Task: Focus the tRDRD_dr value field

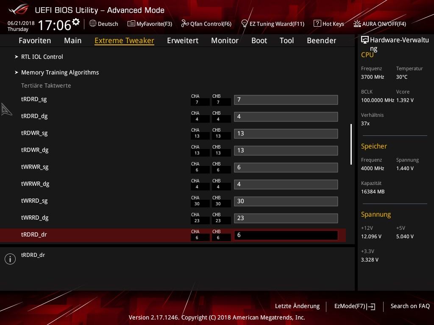Action: (x=286, y=235)
